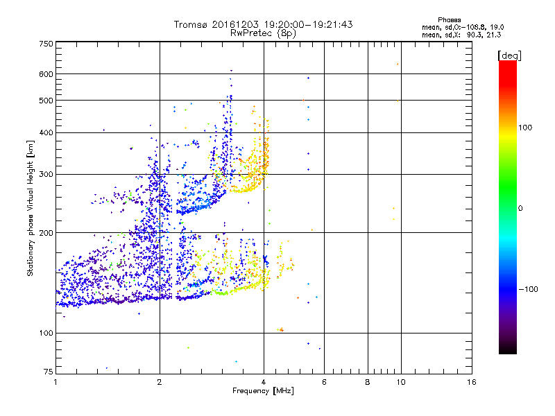Click the 'Frequency [MHz]' axis title
This screenshot has height=416, width=555.
(263, 391)
